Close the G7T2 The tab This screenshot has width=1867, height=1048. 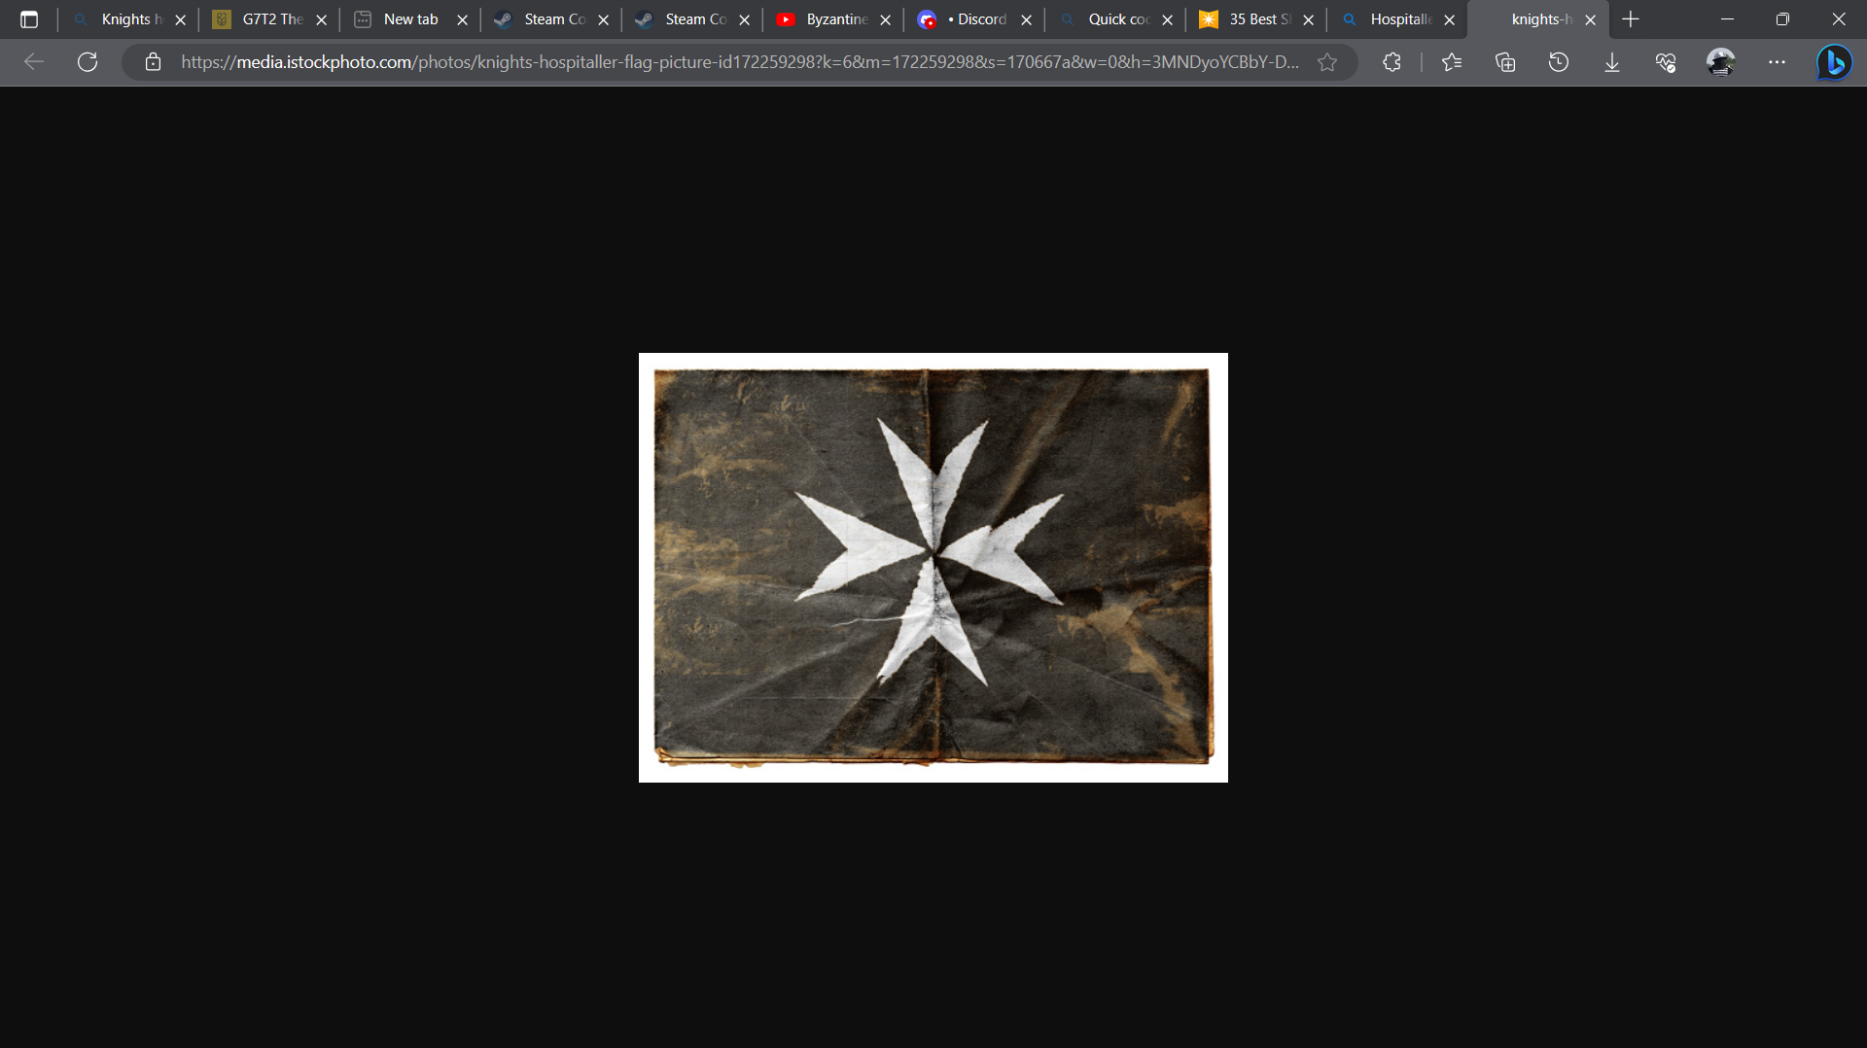pos(321,19)
